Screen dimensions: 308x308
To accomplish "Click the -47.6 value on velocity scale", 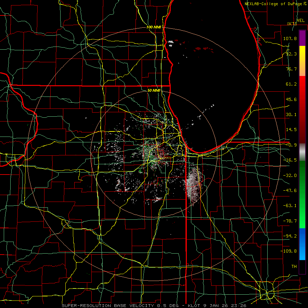I will tap(290, 191).
